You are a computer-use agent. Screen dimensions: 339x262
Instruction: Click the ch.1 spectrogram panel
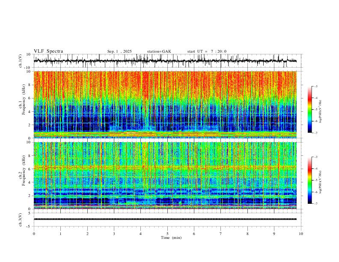click(165, 104)
